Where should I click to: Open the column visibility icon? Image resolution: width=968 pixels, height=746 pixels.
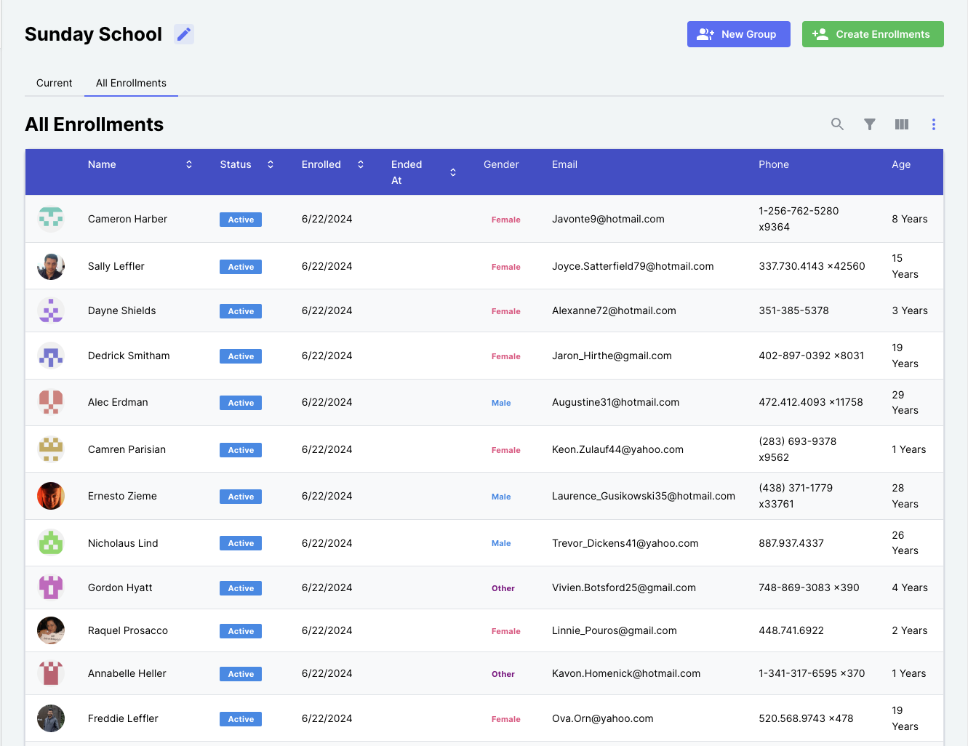coord(901,124)
